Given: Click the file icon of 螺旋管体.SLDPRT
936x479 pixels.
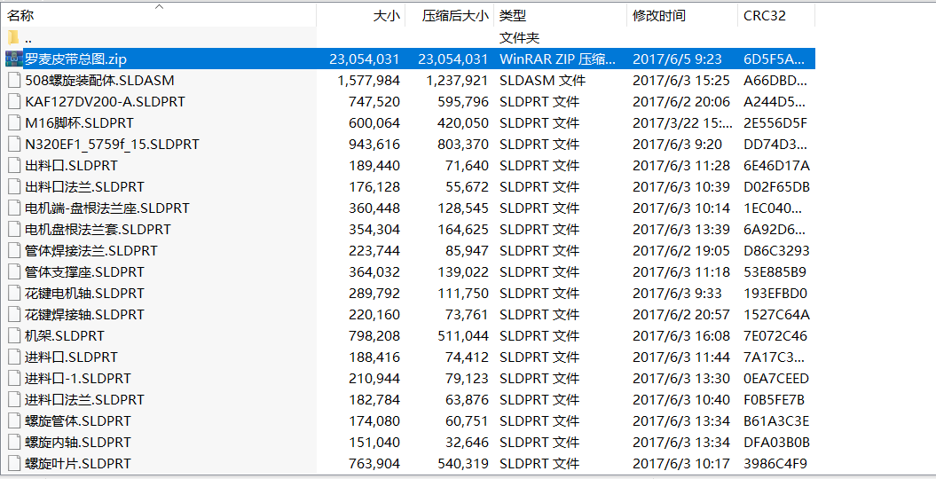Looking at the screenshot, I should coord(14,421).
